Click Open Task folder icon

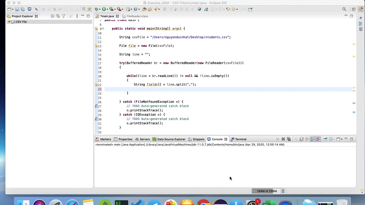click(150, 9)
